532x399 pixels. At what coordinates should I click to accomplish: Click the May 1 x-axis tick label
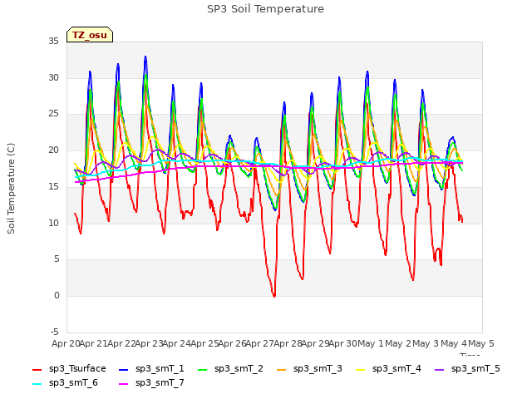(371, 343)
